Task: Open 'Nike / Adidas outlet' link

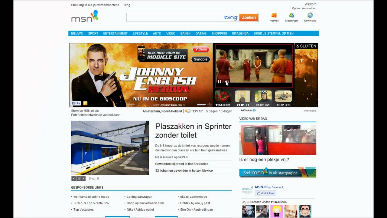Action: 140,210
